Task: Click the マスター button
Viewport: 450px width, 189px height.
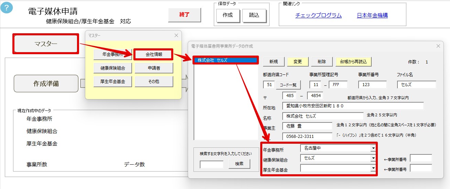Action: click(46, 44)
